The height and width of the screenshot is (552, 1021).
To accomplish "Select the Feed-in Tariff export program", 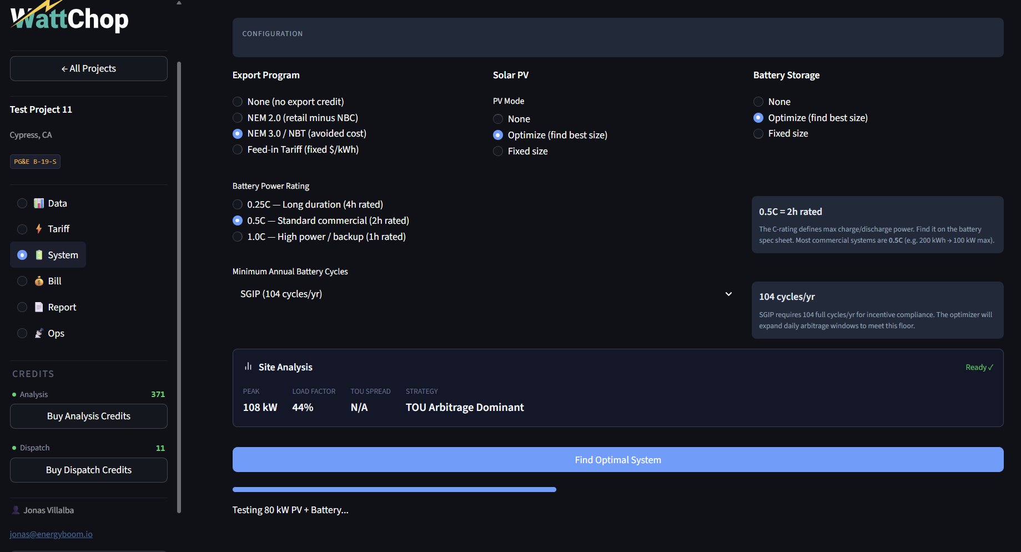I will click(x=237, y=149).
